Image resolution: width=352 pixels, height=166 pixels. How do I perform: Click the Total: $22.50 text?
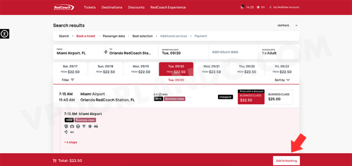coord(70,161)
